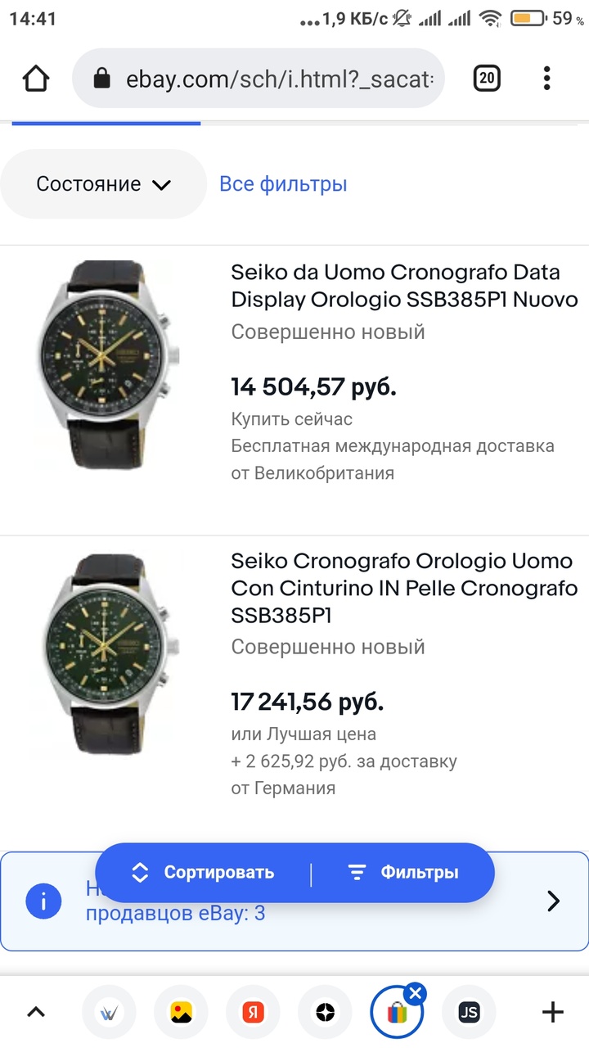Switch to the JS tab icon
This screenshot has width=589, height=1048.
point(469,1012)
